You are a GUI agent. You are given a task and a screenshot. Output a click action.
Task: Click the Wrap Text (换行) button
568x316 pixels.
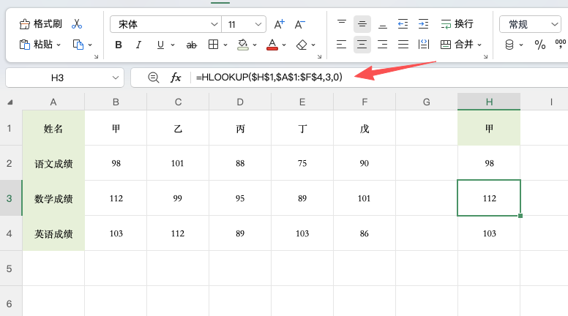(x=457, y=24)
